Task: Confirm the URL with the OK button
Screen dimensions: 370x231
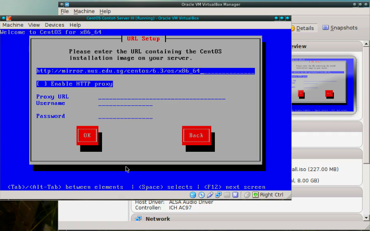Action: pos(87,135)
